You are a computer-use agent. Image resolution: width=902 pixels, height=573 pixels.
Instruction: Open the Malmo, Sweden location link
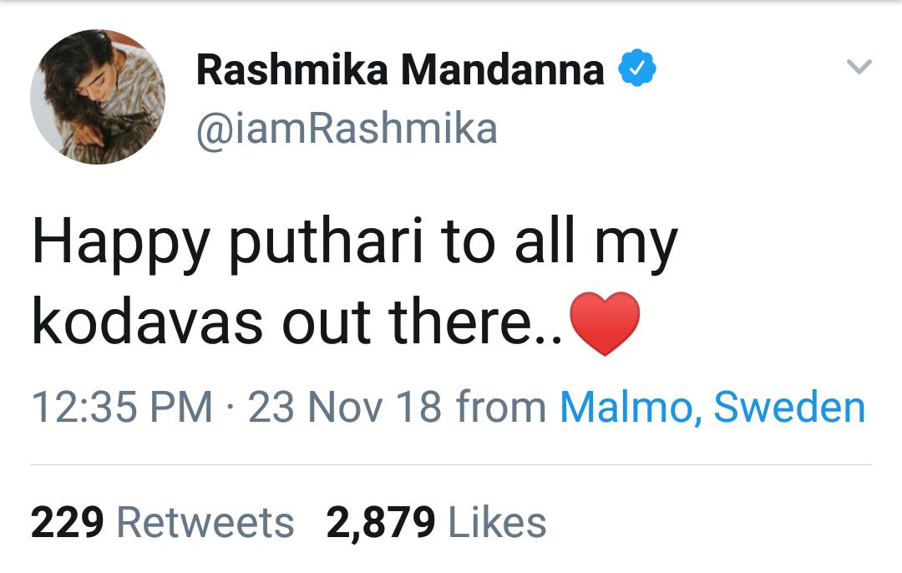[x=712, y=407]
